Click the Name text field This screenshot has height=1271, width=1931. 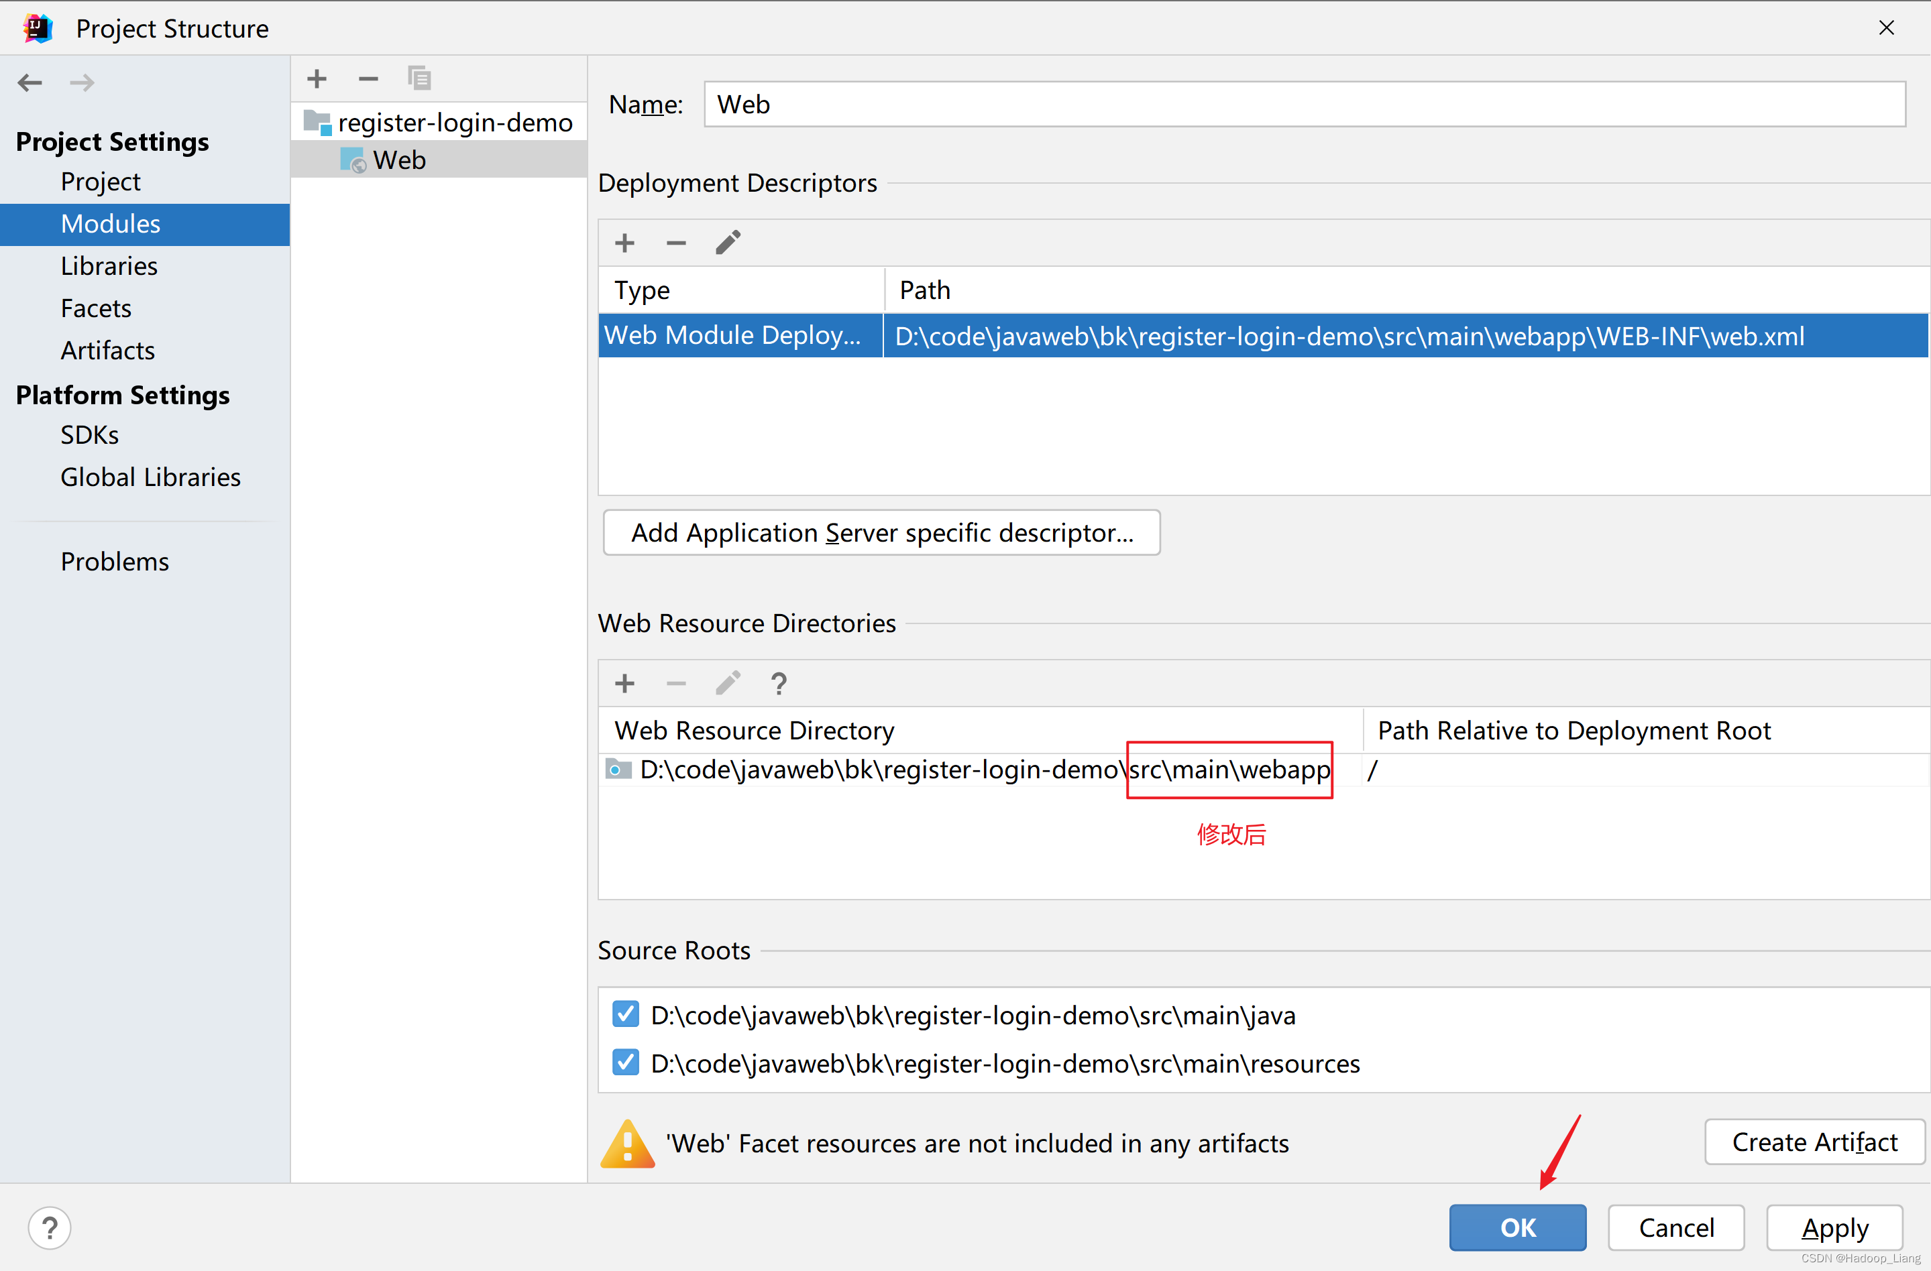[1304, 105]
